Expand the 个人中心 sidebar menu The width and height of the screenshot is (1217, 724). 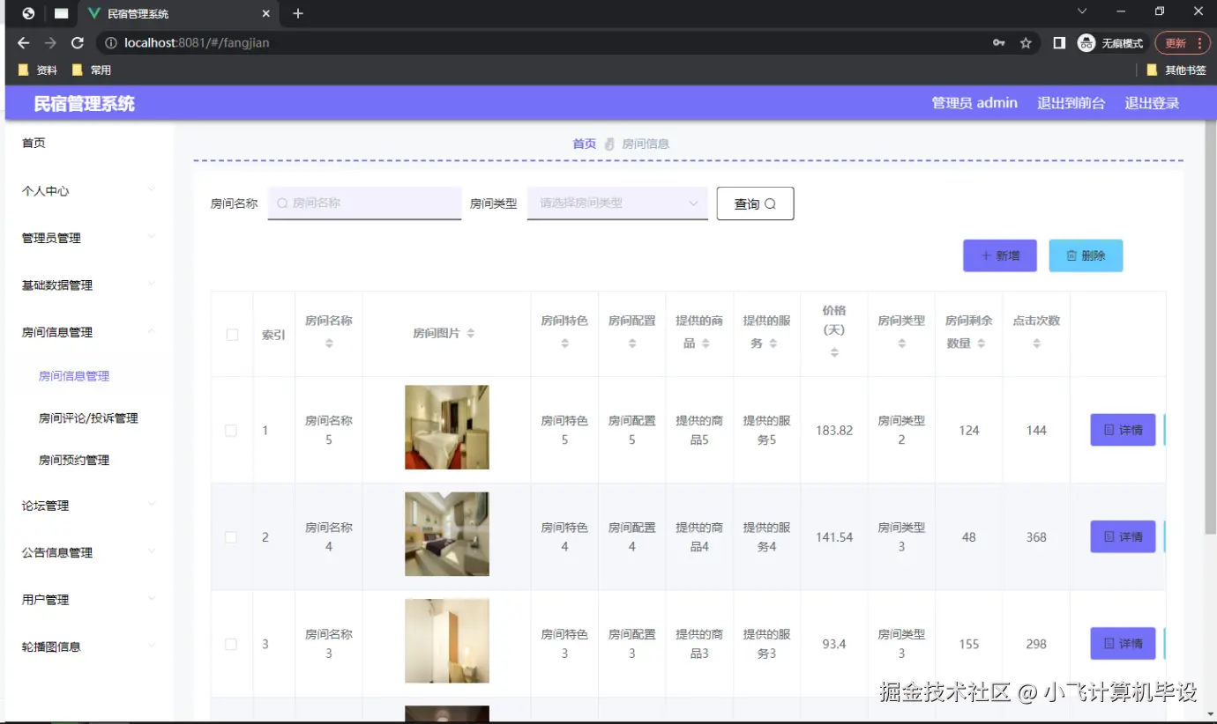[x=88, y=190]
